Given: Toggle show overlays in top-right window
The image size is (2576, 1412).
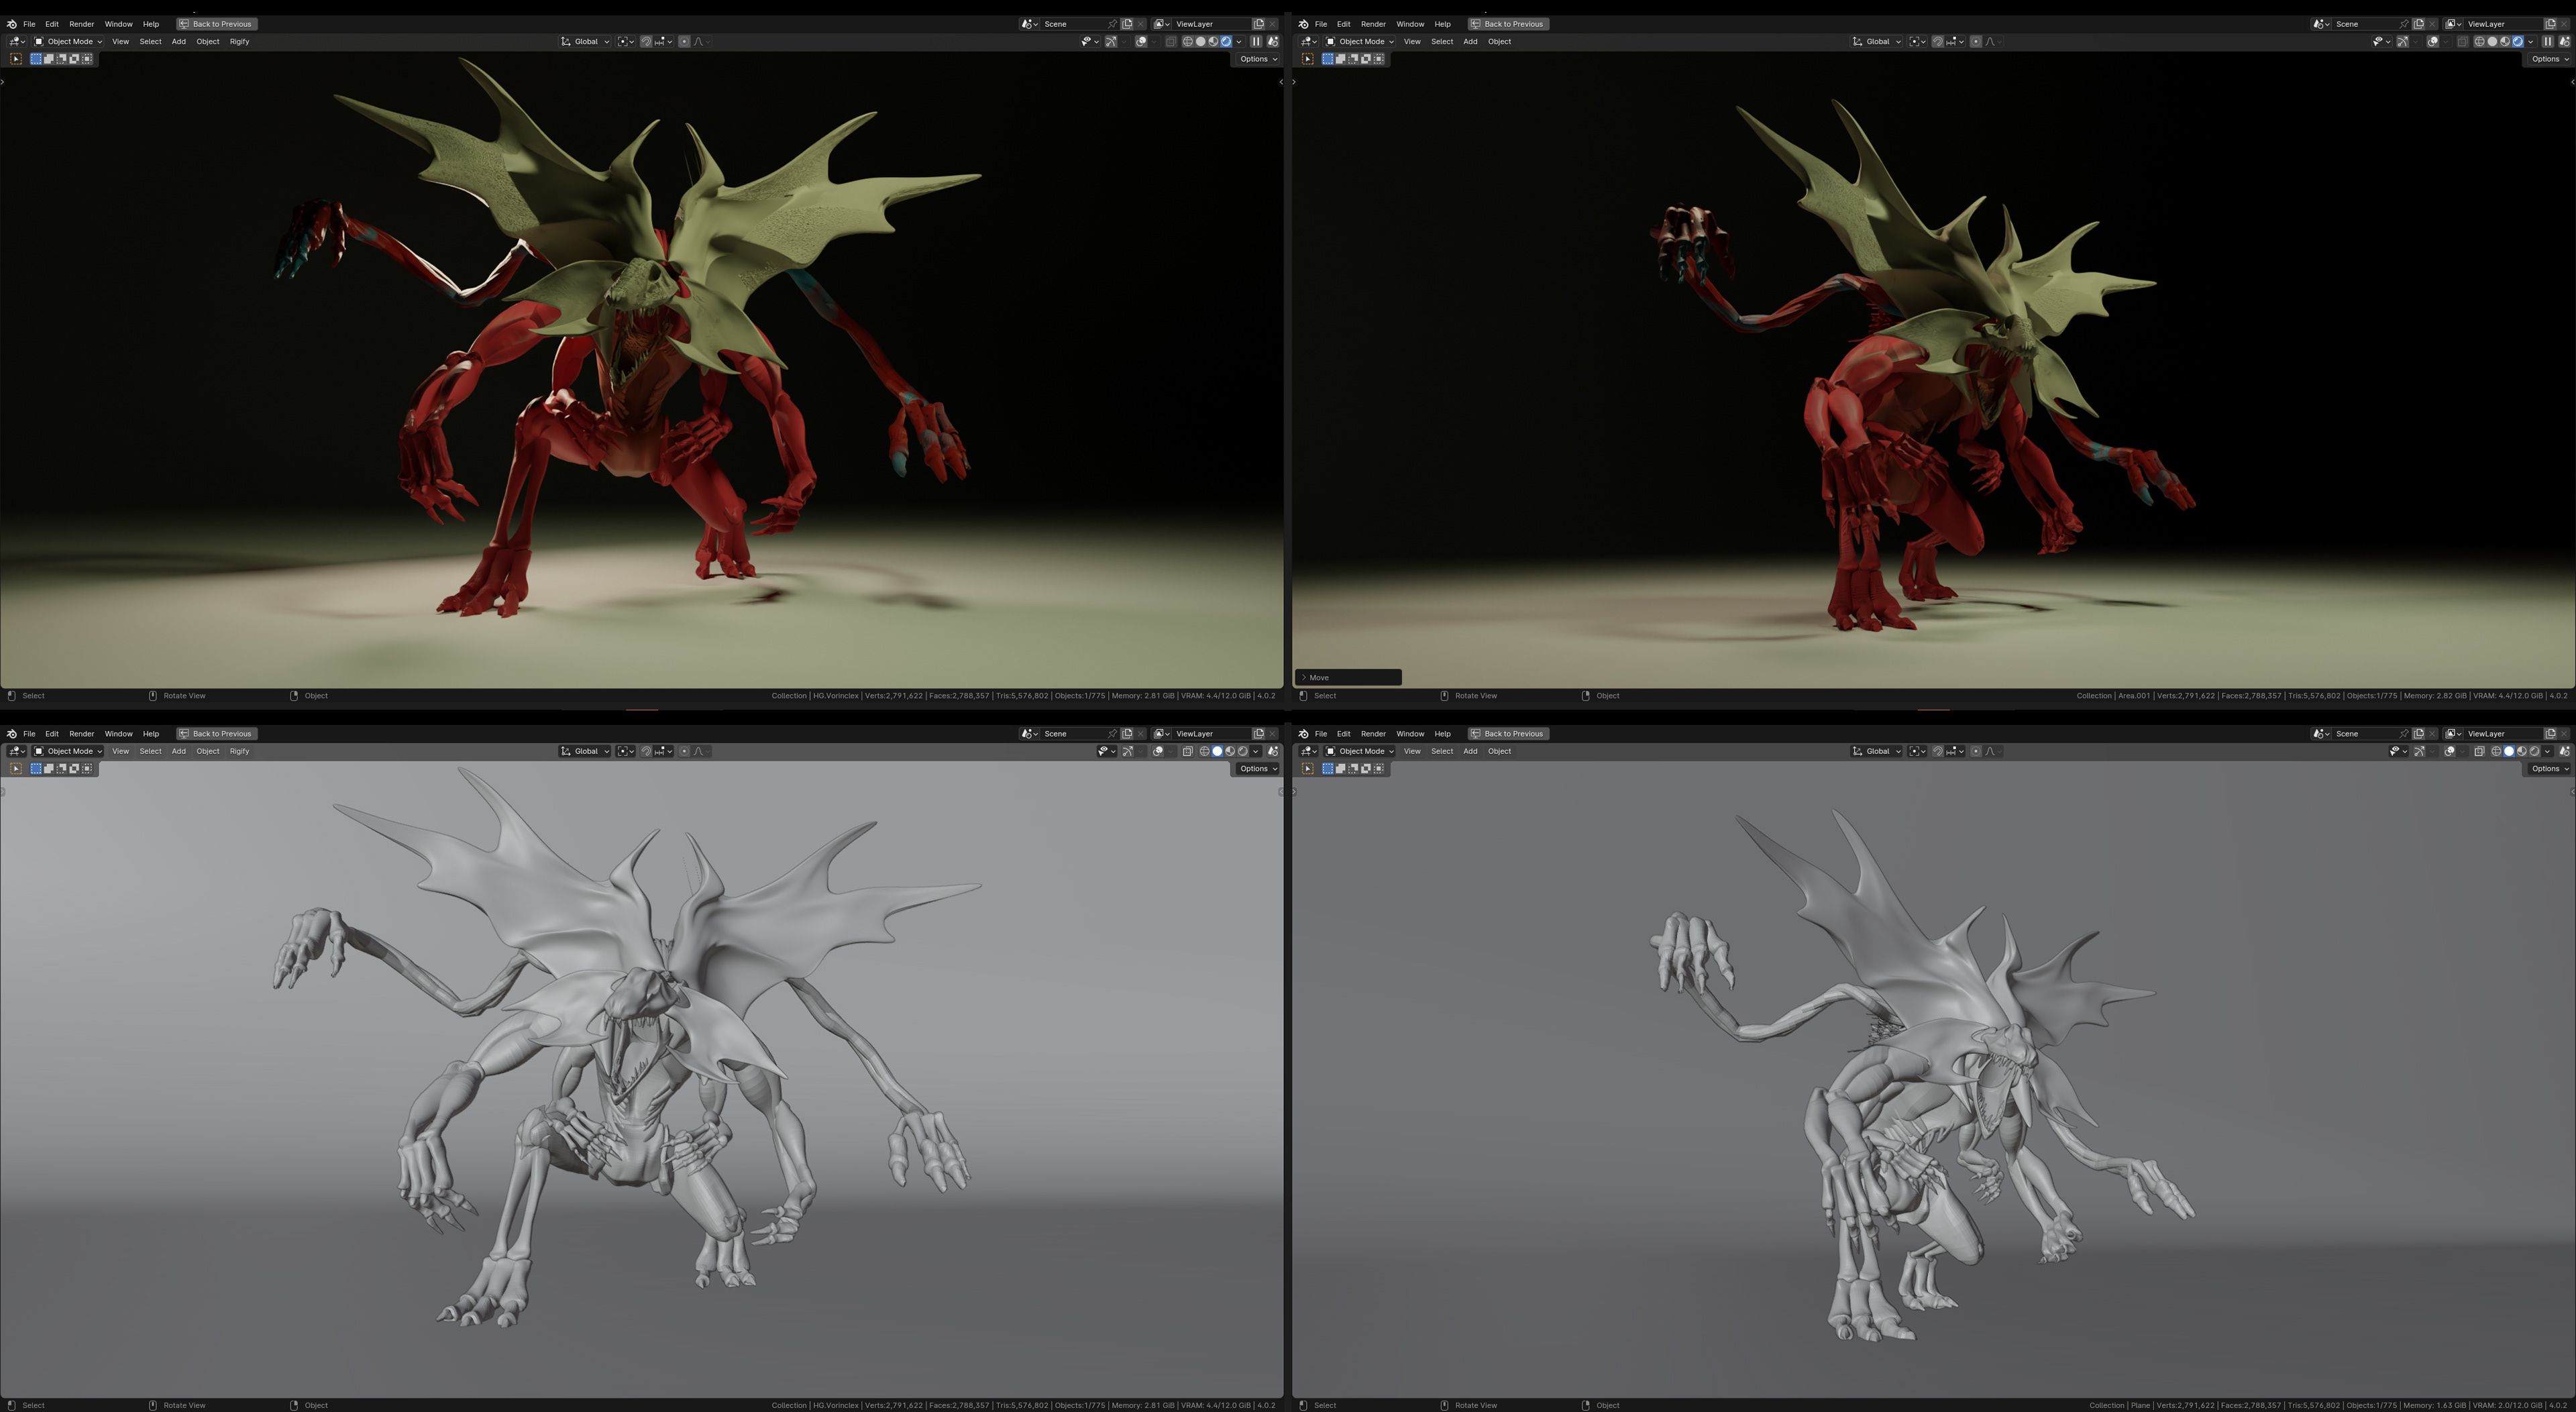Looking at the screenshot, I should 2432,42.
